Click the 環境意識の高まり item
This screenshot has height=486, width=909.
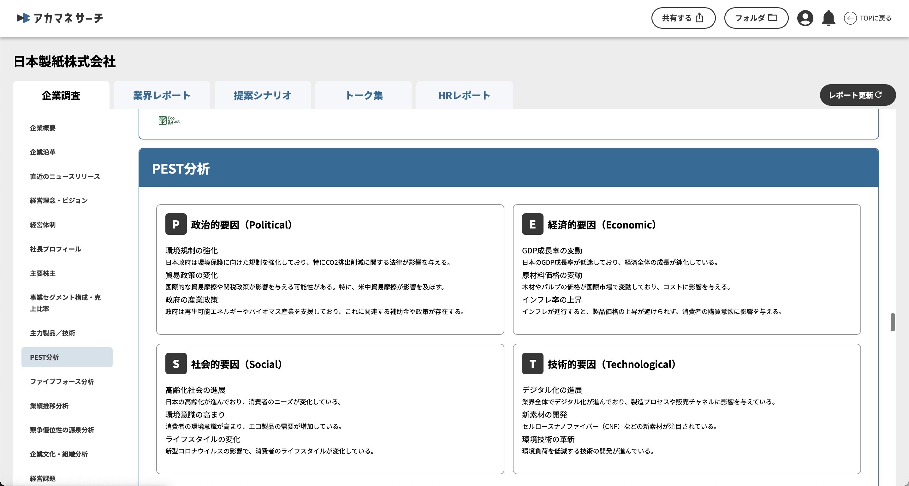(195, 415)
